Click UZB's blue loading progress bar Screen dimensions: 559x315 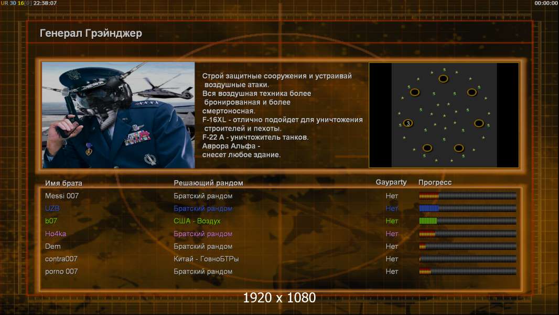pos(468,208)
